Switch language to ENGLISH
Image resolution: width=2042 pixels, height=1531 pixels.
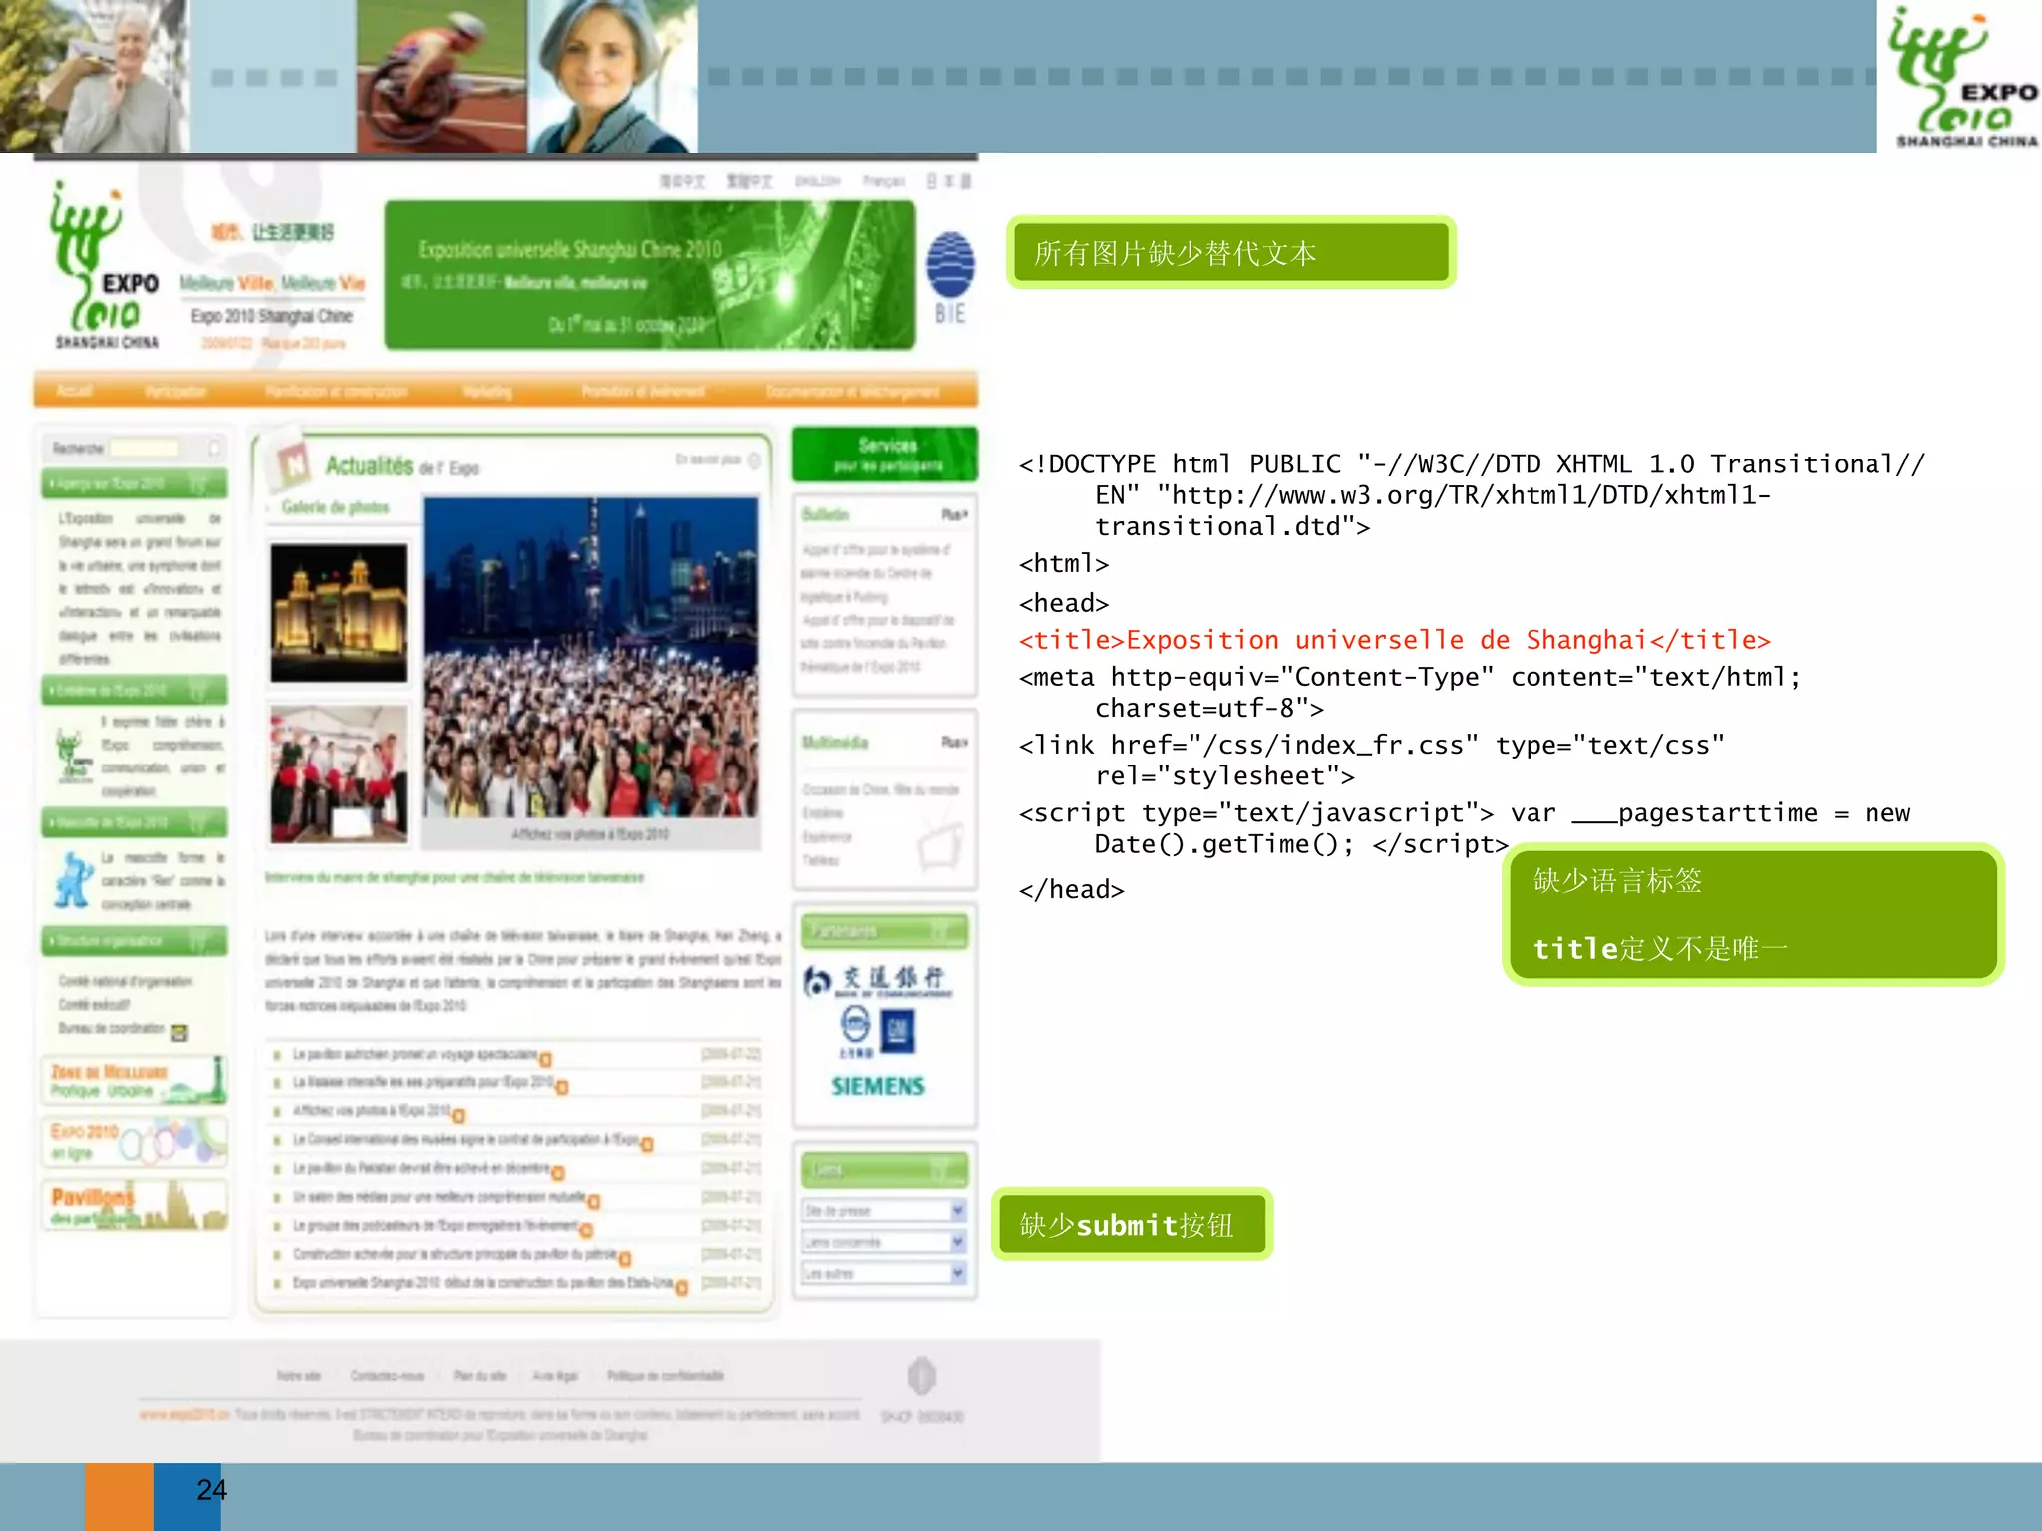click(x=817, y=181)
